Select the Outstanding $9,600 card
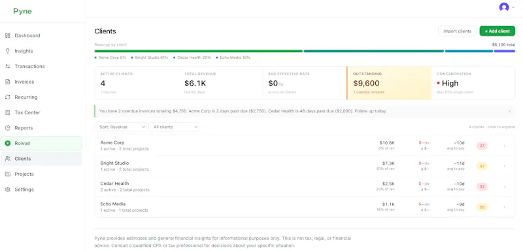Viewport: 523px width, 251px height. [389, 83]
